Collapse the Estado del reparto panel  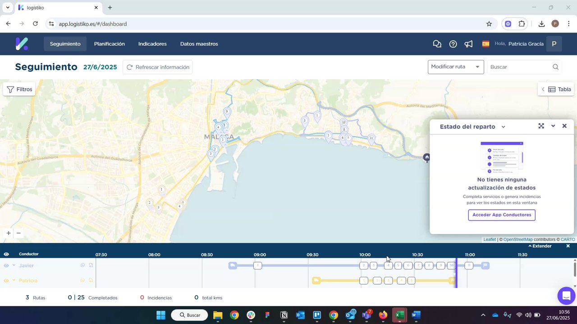pyautogui.click(x=553, y=126)
